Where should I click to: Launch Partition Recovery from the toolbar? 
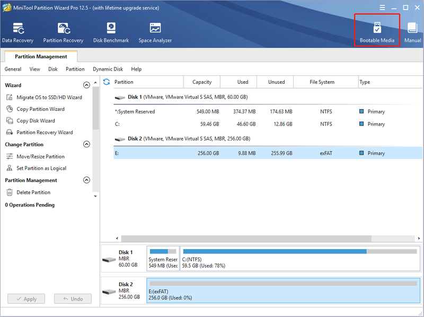click(63, 33)
